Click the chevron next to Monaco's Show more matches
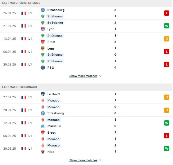173x165 pixels. click(100, 160)
